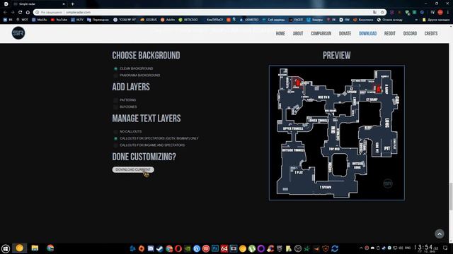
Task: Visit the Reddit nav link
Action: point(390,33)
